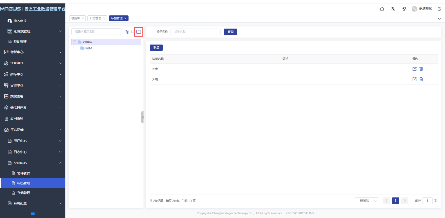Click the folder icon highlighted in red

pos(138,32)
